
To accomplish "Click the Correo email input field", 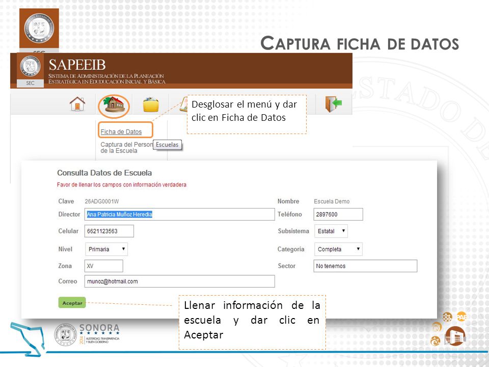I will (180, 281).
